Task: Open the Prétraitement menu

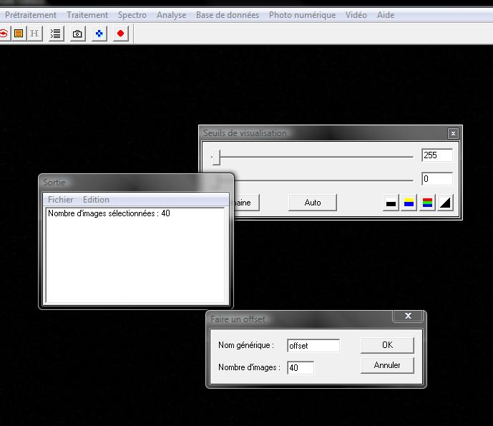Action: [x=31, y=15]
